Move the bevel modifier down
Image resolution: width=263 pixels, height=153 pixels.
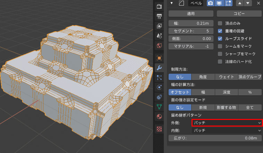(x=248, y=3)
